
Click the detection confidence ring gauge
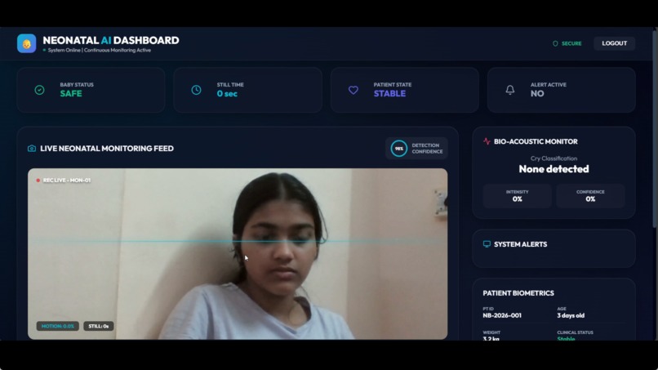click(398, 149)
